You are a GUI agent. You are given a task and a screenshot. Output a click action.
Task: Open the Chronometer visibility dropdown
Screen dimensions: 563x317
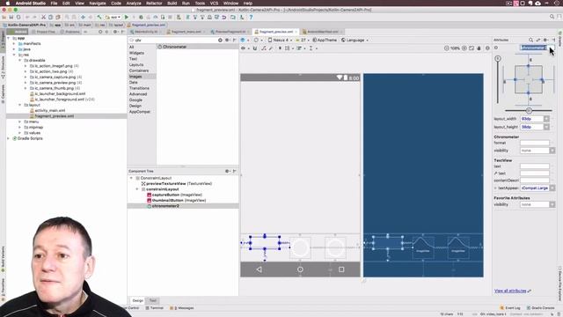click(x=552, y=151)
